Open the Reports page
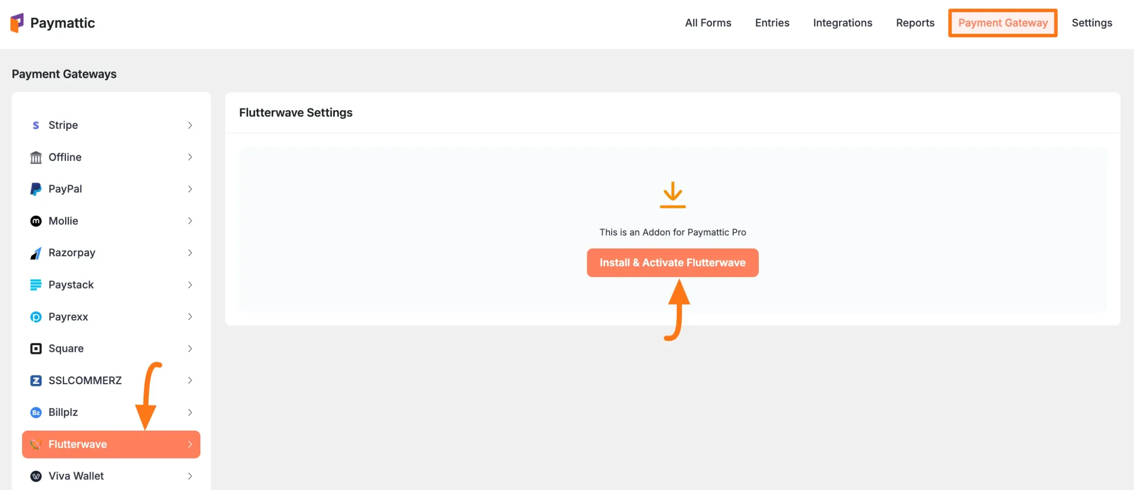 [915, 23]
